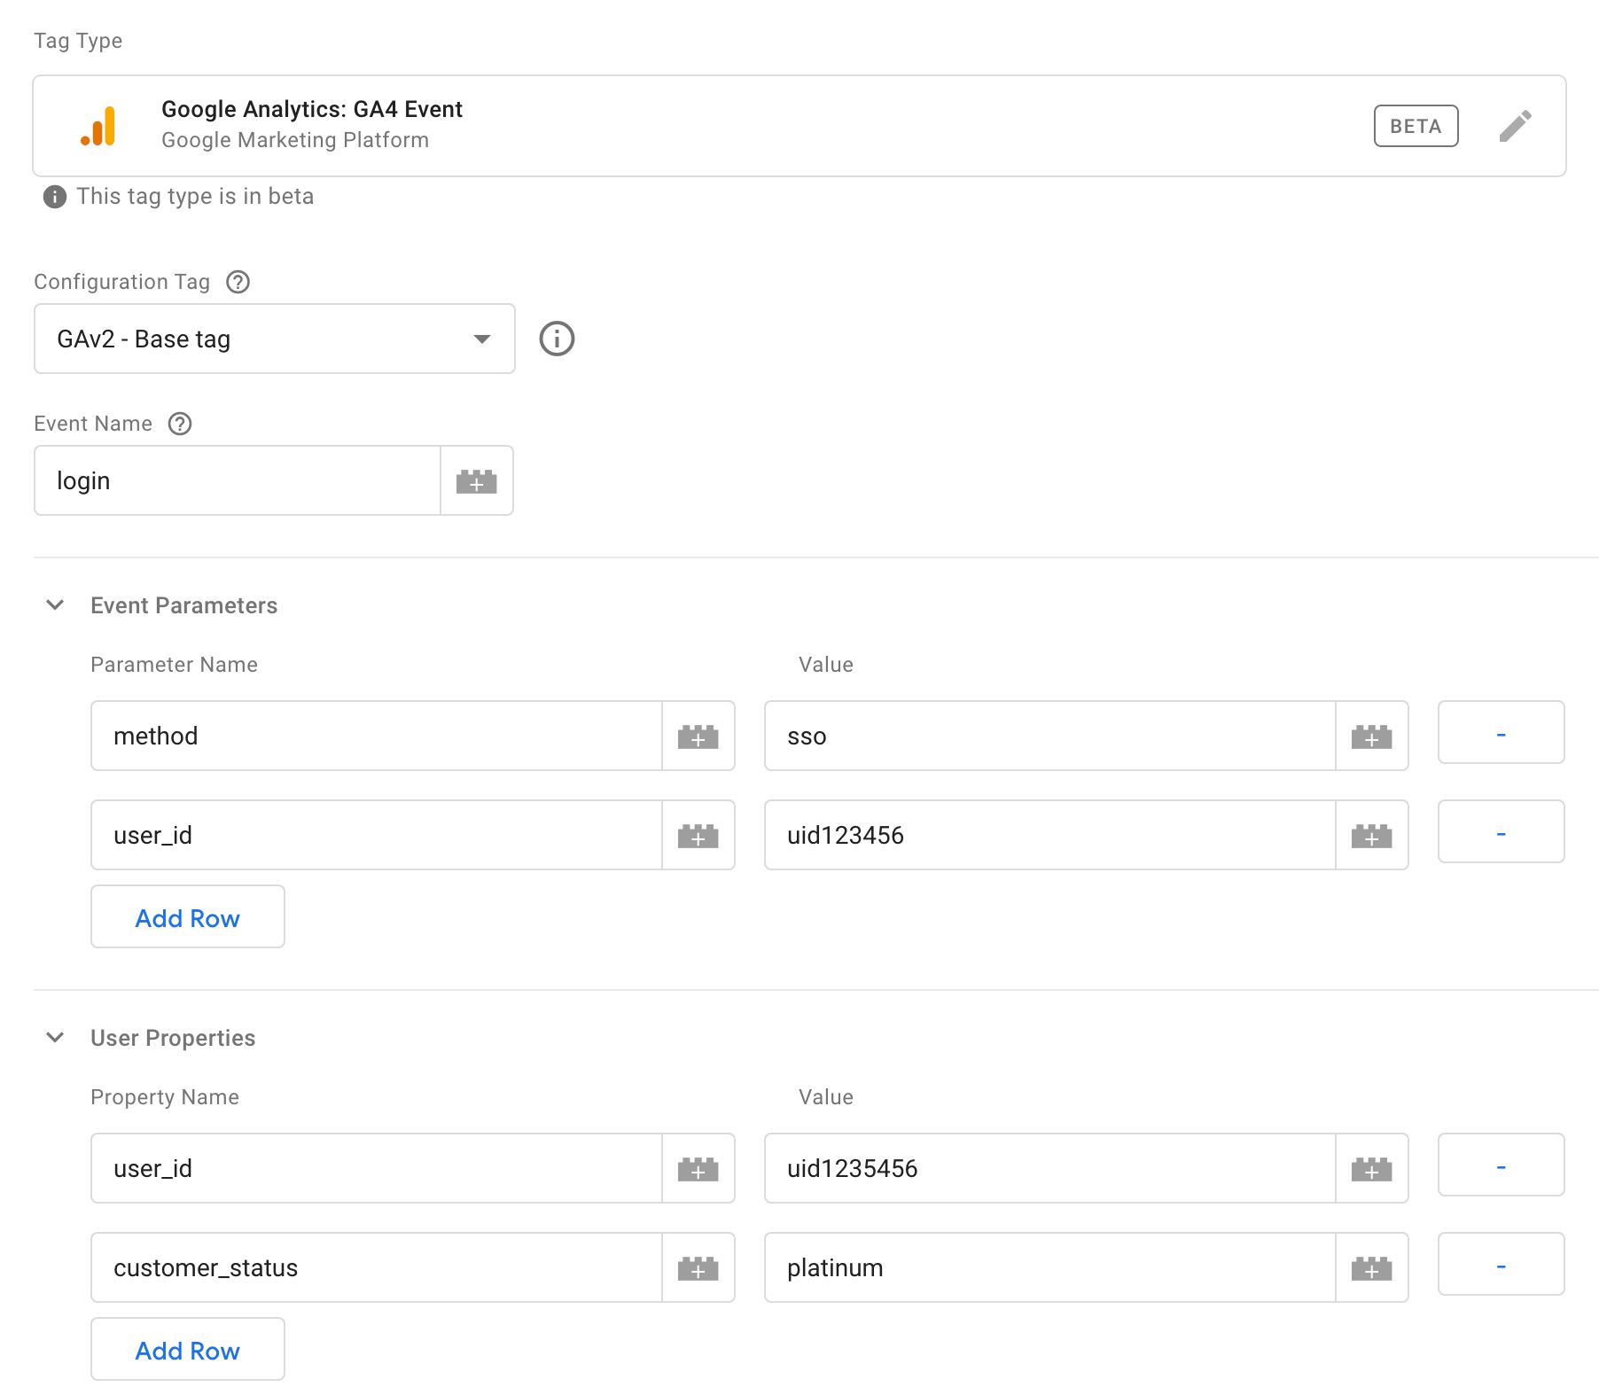Remove the customer_status property row
Image resolution: width=1599 pixels, height=1395 pixels.
pos(1501,1264)
